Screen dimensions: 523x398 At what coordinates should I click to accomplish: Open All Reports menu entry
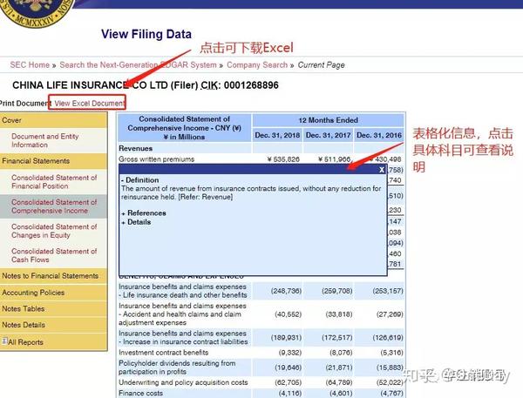[x=25, y=342]
